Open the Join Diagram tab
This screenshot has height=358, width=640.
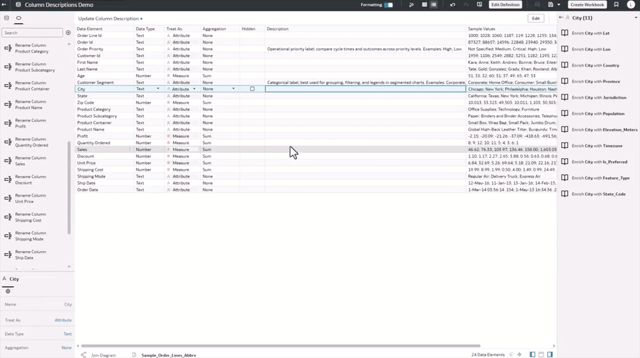99,355
